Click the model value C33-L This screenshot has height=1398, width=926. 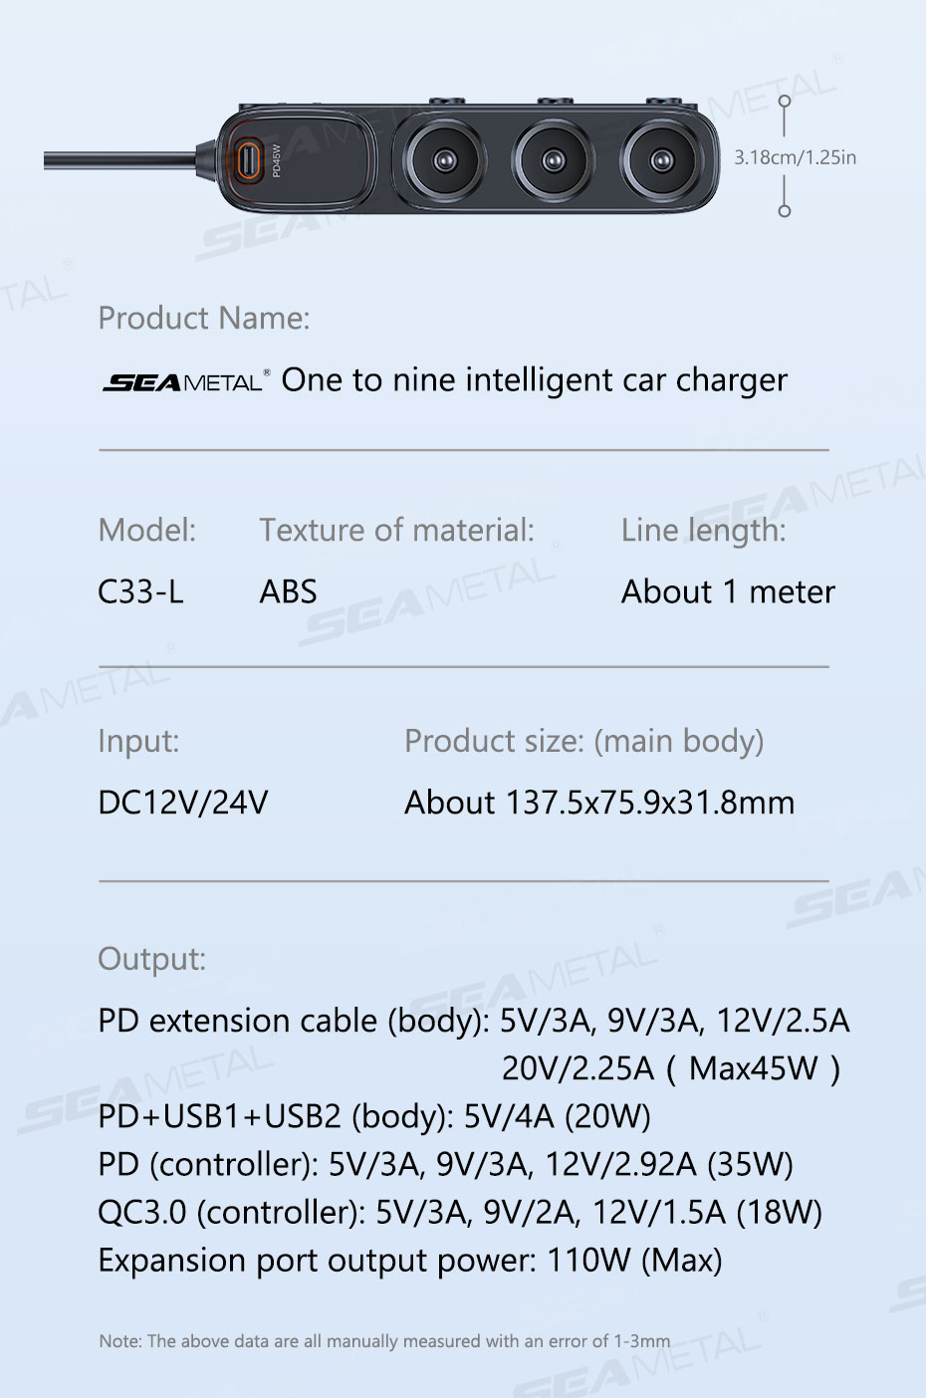(140, 592)
